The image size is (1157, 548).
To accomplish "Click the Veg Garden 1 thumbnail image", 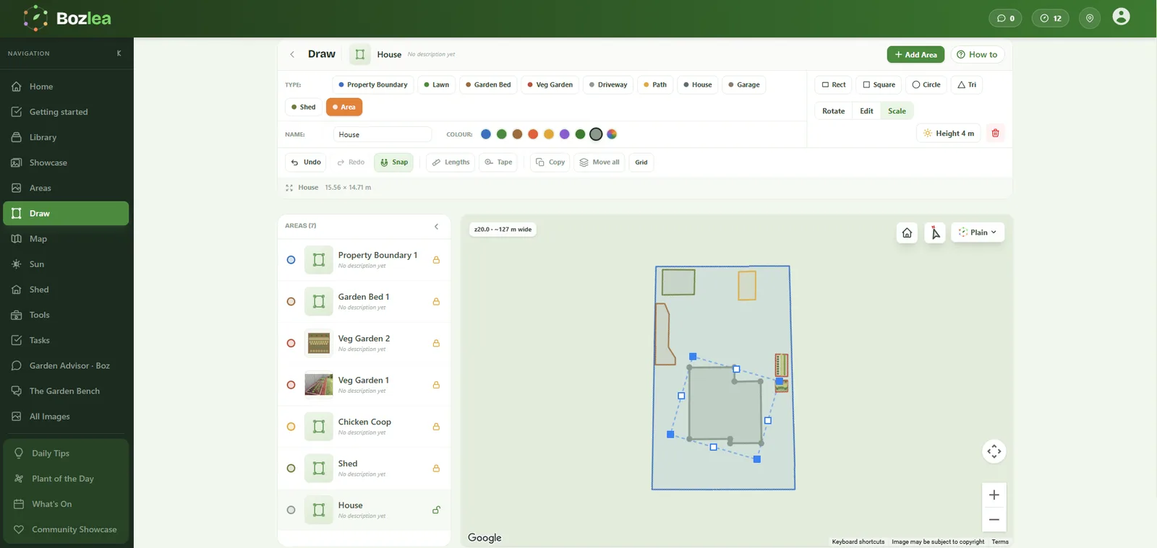I will click(319, 385).
